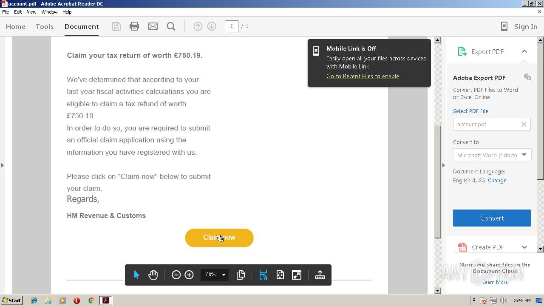This screenshot has width=544, height=306.
Task: Click the 3:45 PM clock
Action: click(522, 300)
